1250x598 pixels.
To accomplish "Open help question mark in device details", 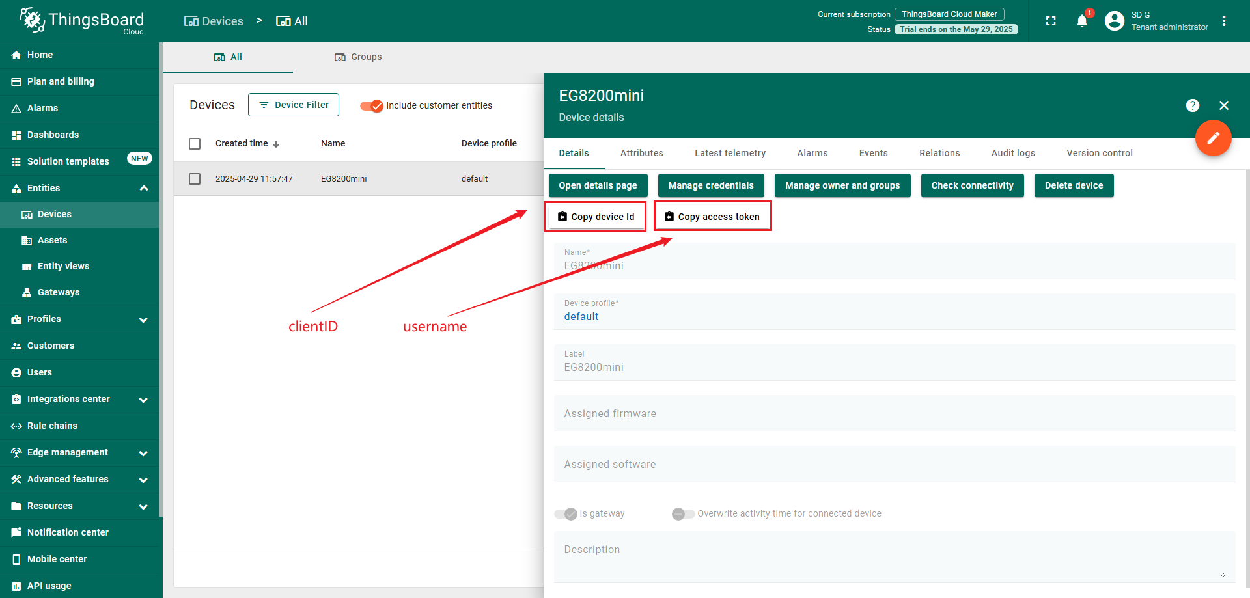I will 1193,105.
